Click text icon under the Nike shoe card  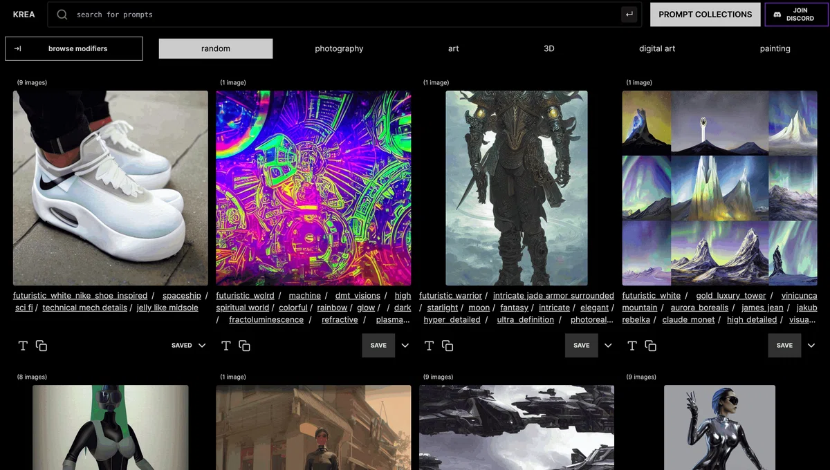[23, 346]
